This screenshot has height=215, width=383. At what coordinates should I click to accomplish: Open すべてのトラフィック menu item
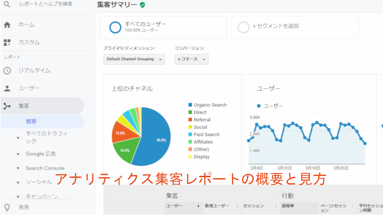46,138
